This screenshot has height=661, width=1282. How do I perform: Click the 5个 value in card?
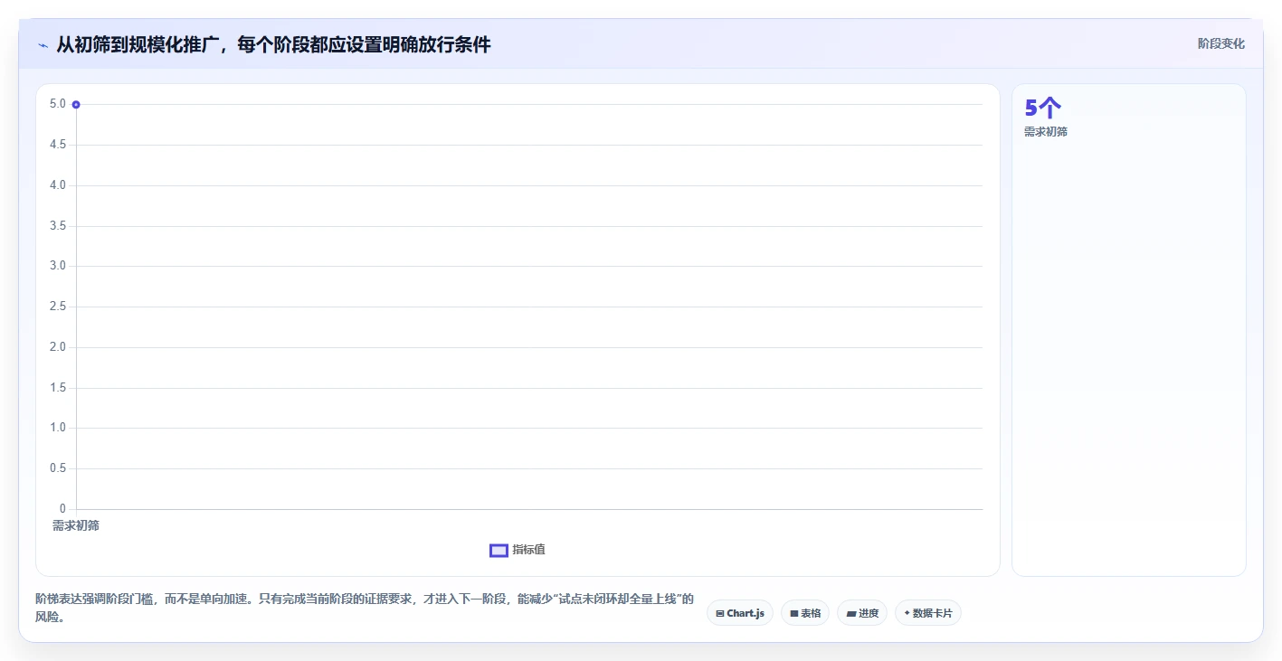tap(1042, 108)
